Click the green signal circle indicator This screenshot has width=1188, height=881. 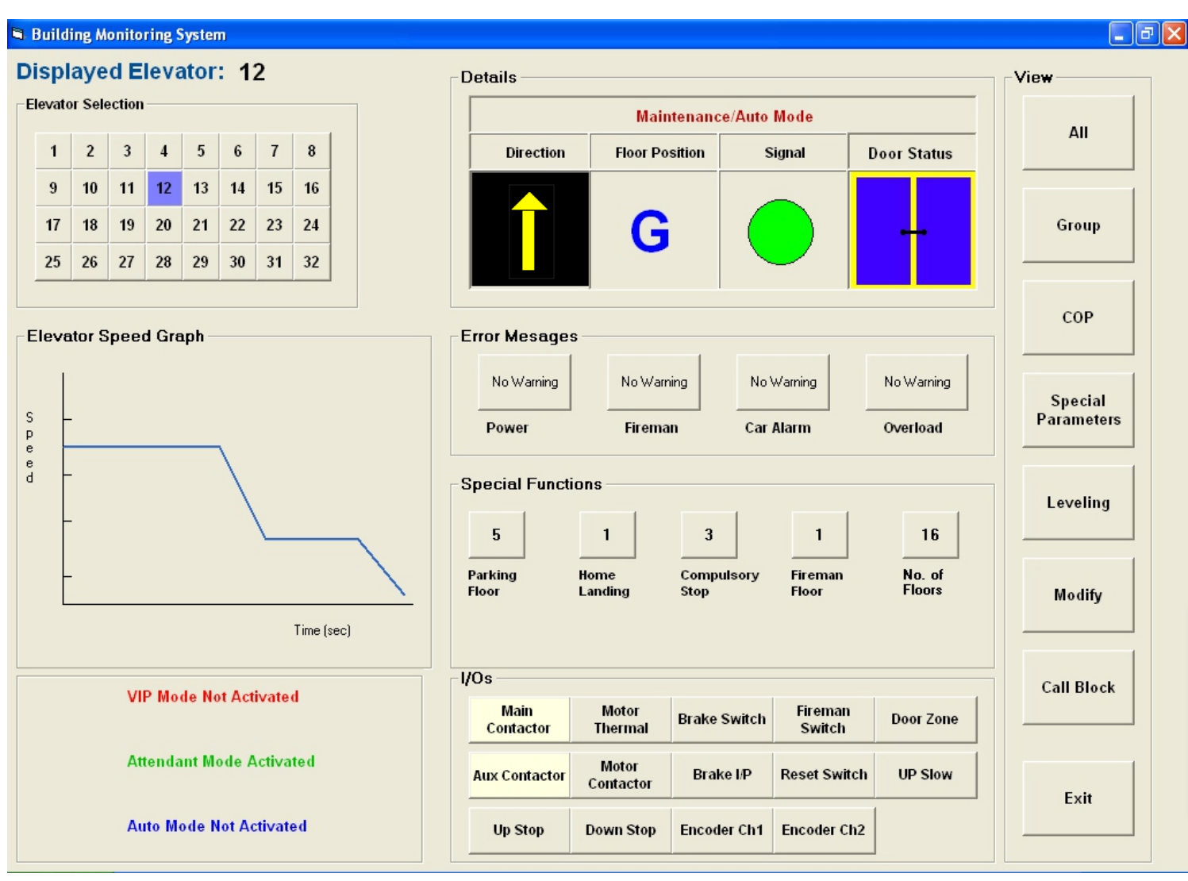pos(780,232)
